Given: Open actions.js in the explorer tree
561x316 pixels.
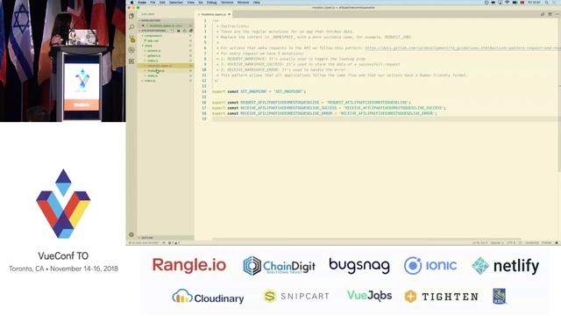Looking at the screenshot, I should (166, 51).
